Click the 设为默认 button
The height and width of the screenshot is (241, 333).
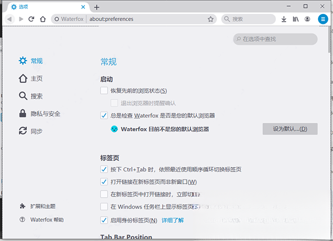coord(290,129)
